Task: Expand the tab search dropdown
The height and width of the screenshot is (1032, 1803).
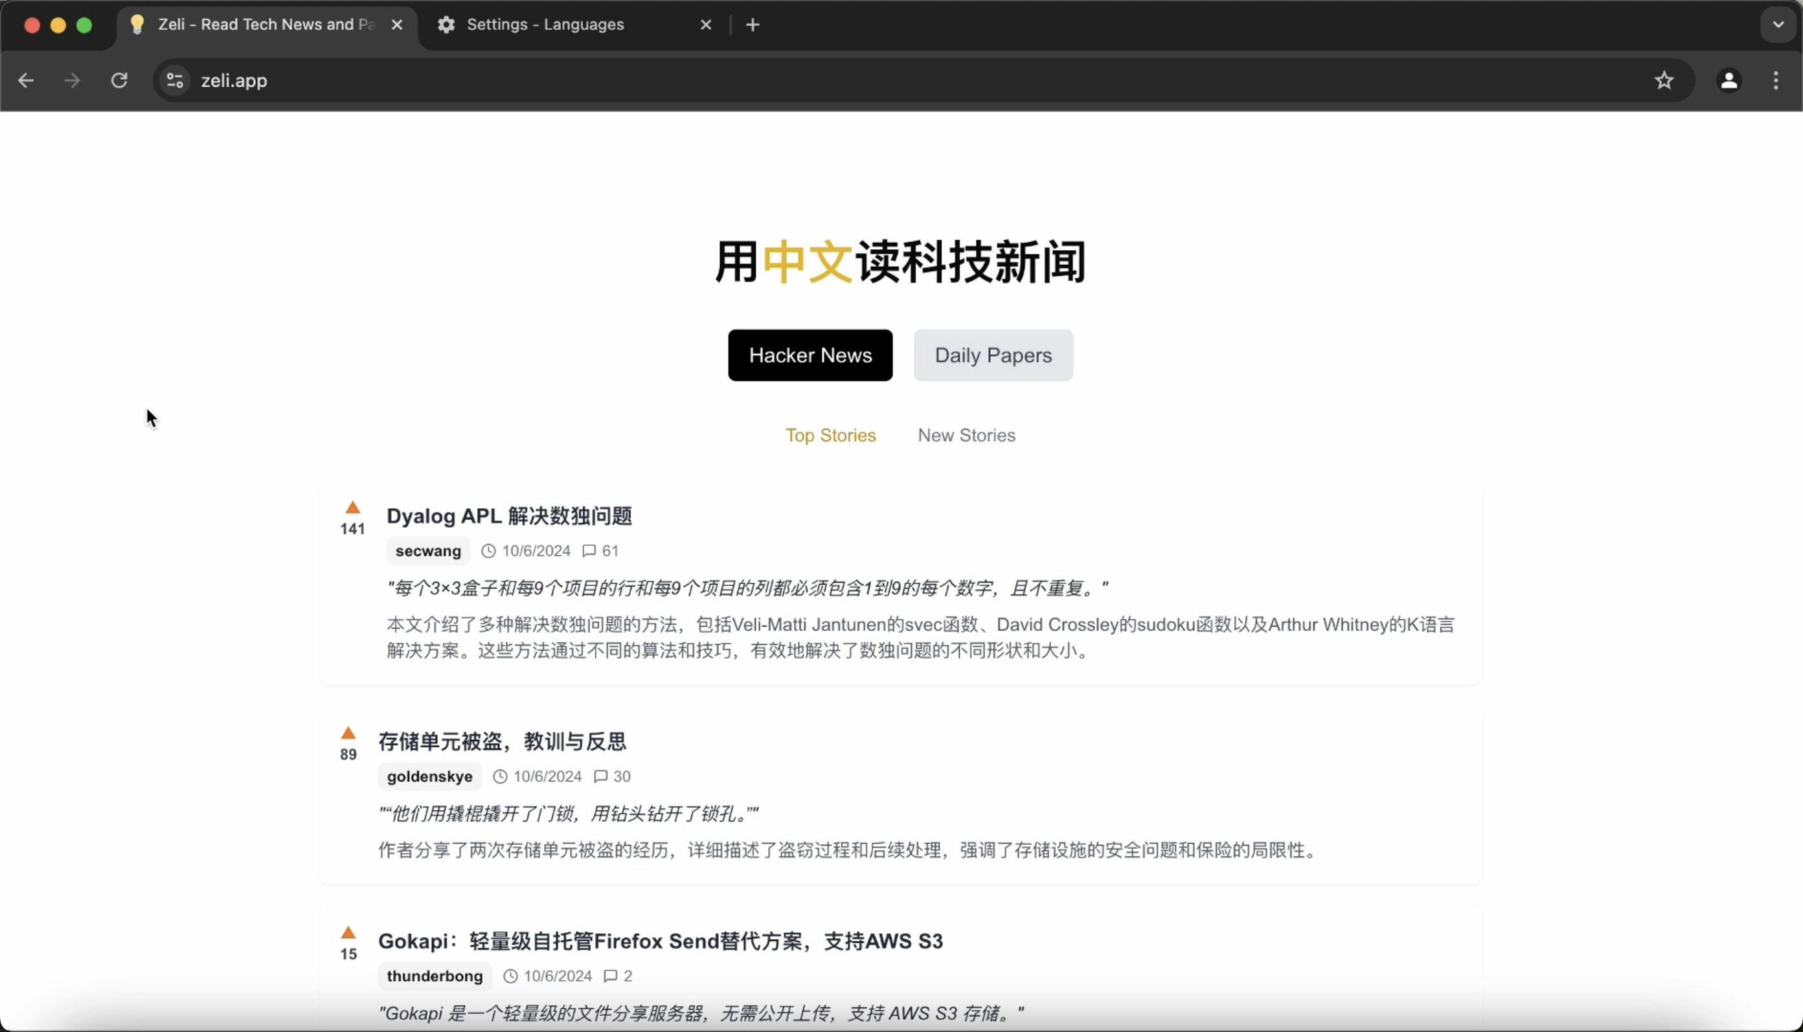Action: pyautogui.click(x=1778, y=25)
